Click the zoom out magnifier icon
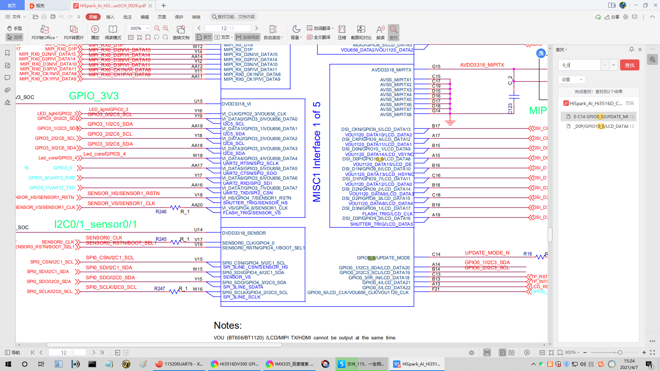The width and height of the screenshot is (660, 371). point(157,28)
